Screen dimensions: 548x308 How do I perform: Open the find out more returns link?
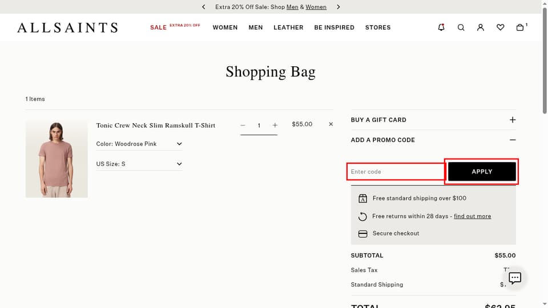pyautogui.click(x=472, y=216)
